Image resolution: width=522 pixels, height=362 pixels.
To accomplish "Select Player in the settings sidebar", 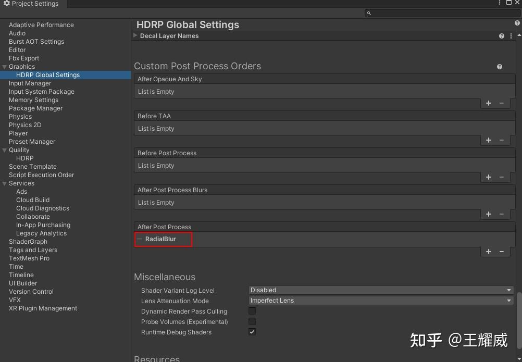I will [18, 133].
